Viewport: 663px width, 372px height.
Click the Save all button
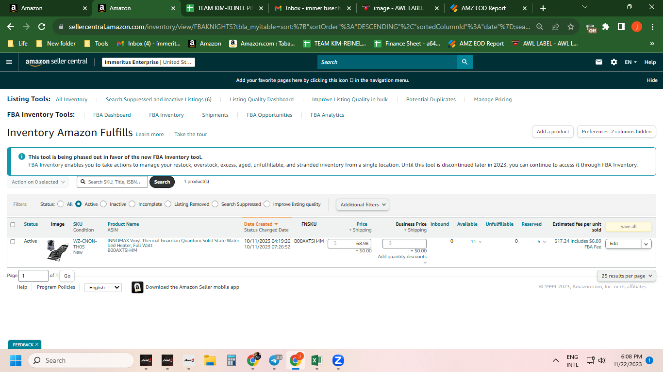pyautogui.click(x=629, y=227)
